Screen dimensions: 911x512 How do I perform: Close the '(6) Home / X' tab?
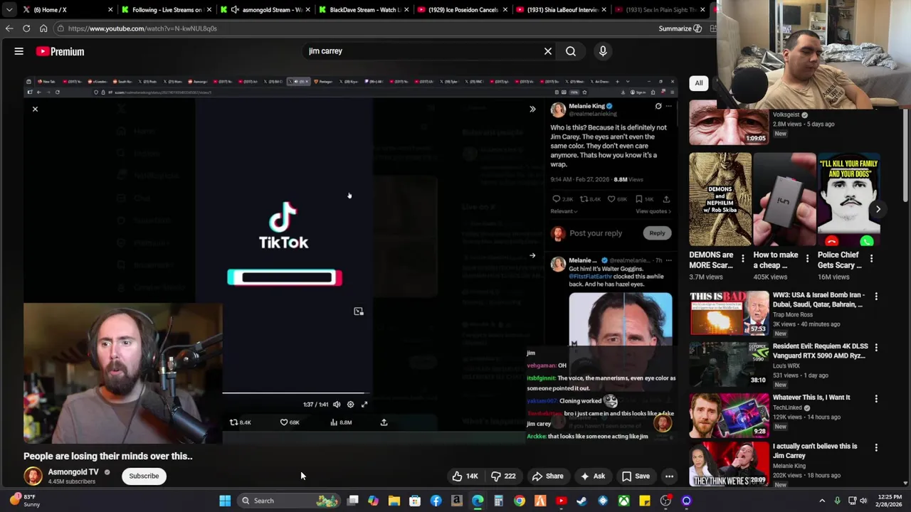[x=110, y=10]
